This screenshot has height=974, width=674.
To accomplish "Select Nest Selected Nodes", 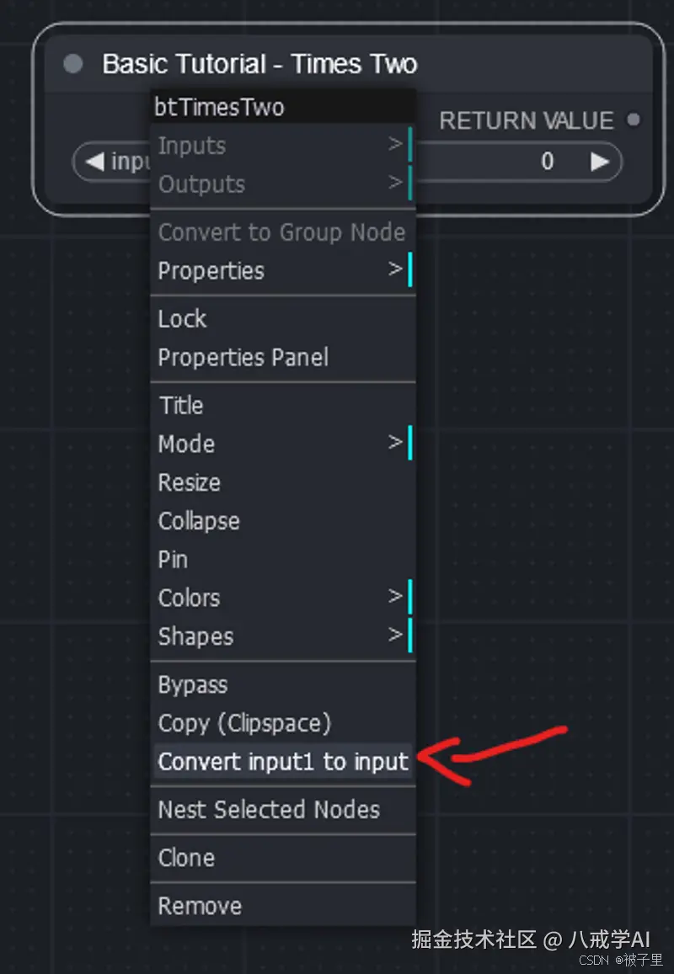I will tap(269, 810).
